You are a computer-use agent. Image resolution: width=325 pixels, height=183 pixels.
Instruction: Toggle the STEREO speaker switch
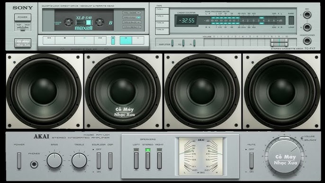coord(148,161)
